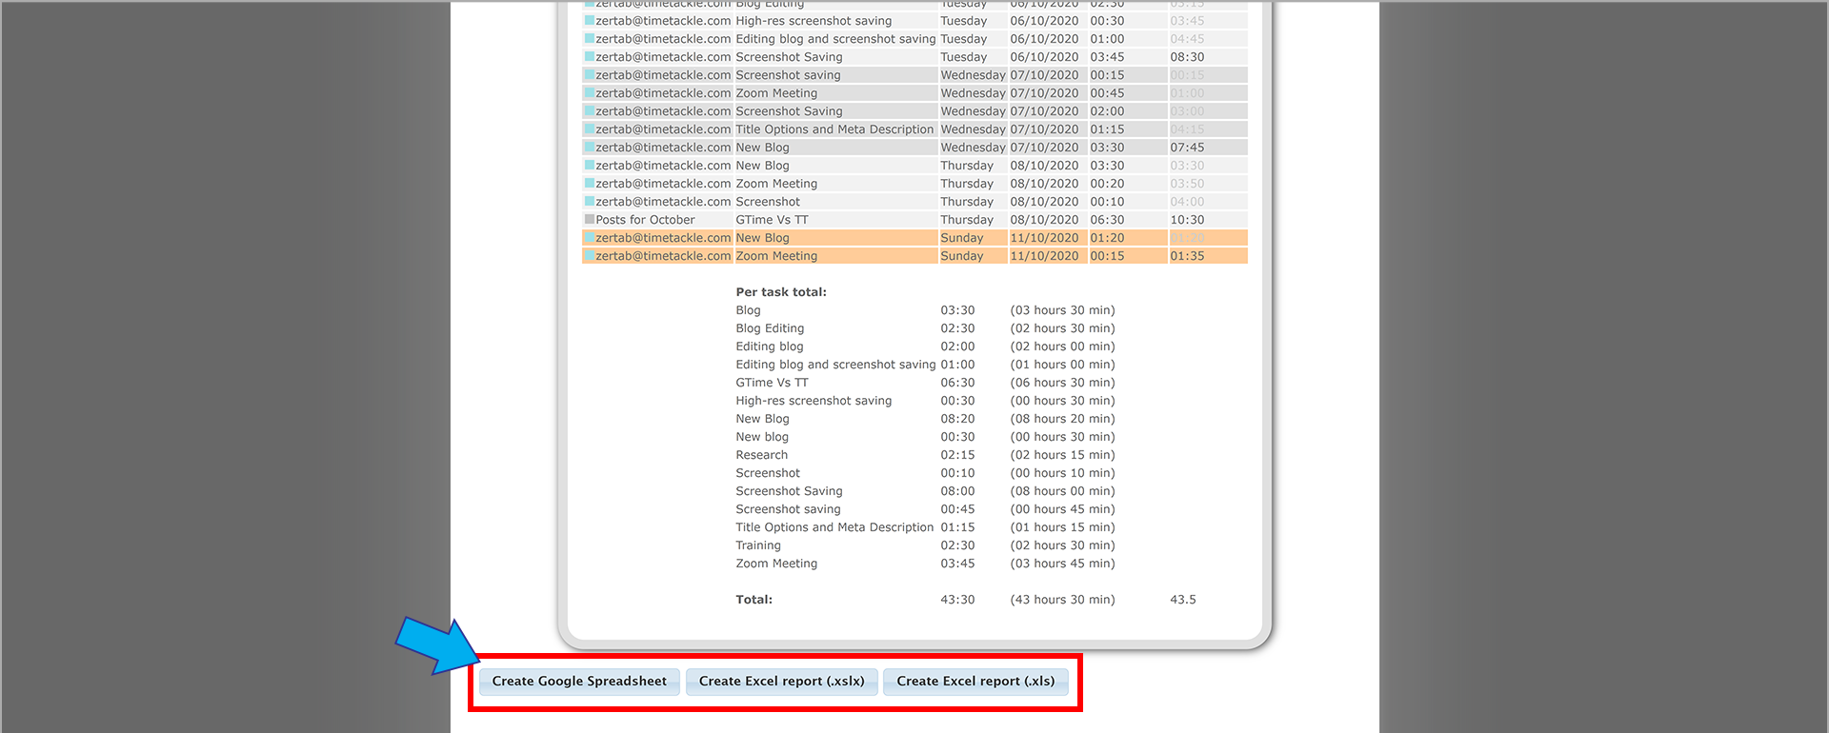The image size is (1829, 733).
Task: Click GTime Vs TT entry on Thursday
Action: (x=772, y=220)
